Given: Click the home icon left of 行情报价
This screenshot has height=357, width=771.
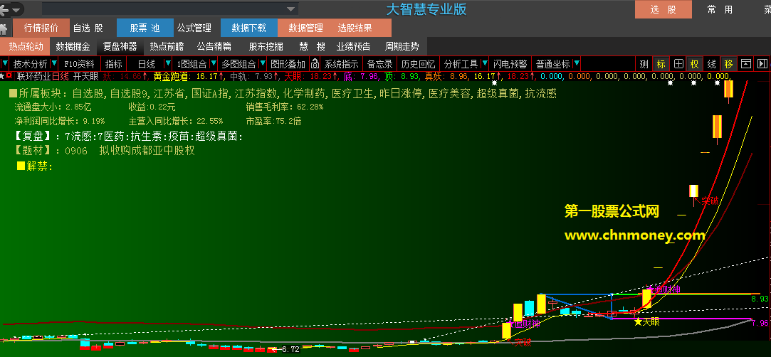Looking at the screenshot, I should coord(4,28).
